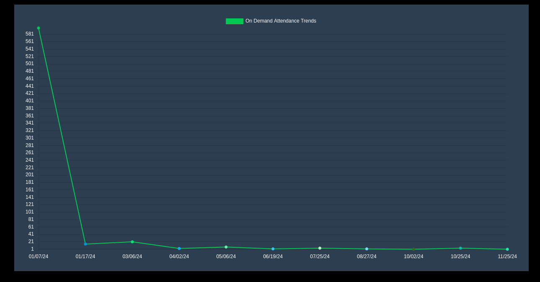Screen dimensions: 540x282
Task: Click the 01/07/24 x-axis label
Action: pos(38,256)
